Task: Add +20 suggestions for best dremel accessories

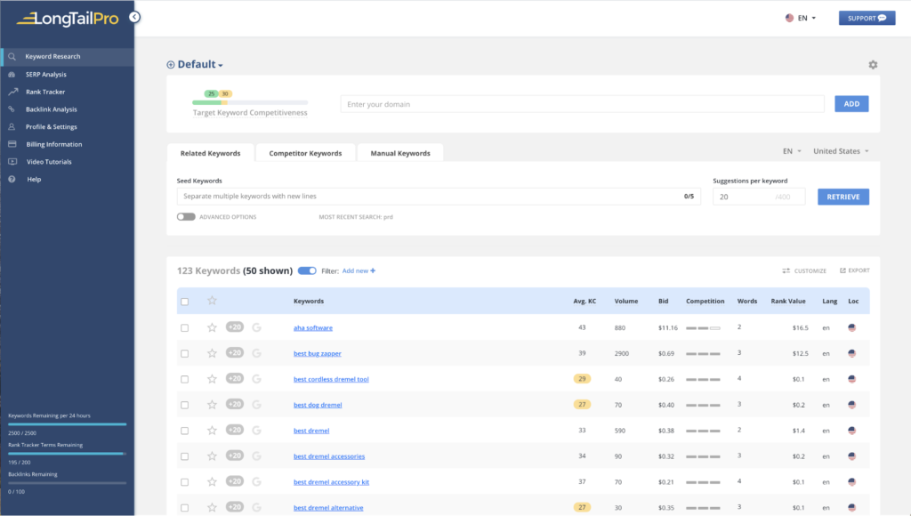Action: pos(235,456)
